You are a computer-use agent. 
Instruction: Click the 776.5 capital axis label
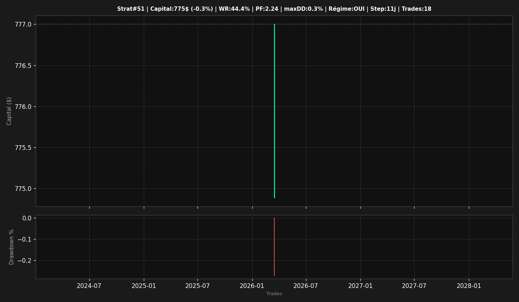coord(23,66)
